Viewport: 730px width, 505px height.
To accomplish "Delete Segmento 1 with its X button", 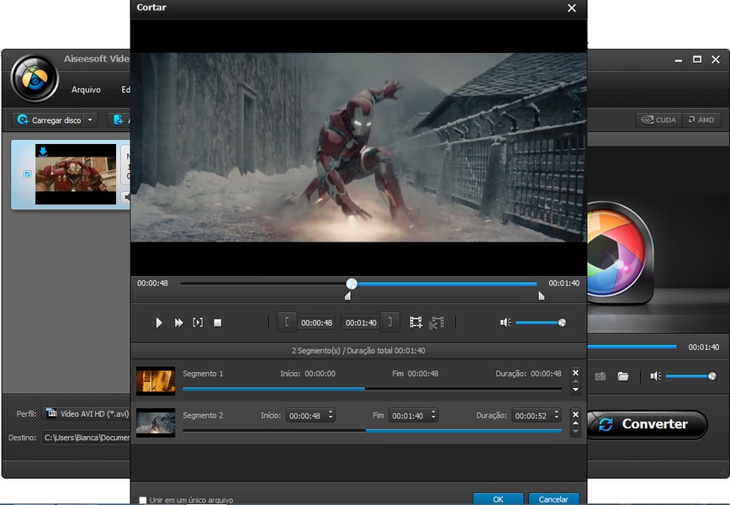I will pos(575,373).
